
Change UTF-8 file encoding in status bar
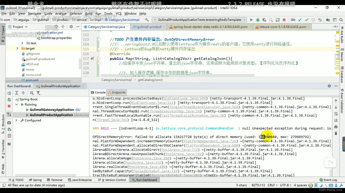286,185
